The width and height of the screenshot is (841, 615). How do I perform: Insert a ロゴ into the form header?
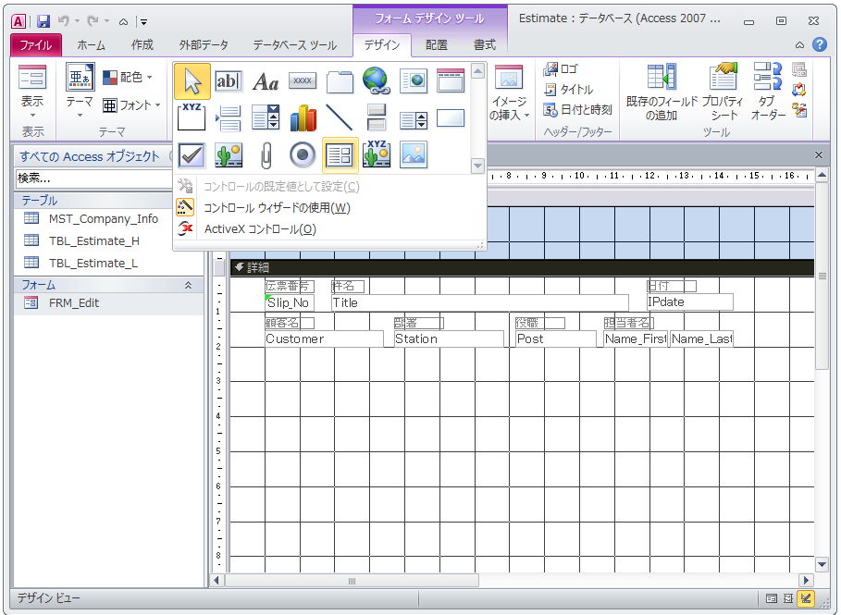(561, 69)
